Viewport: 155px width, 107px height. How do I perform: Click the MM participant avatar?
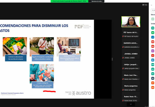tap(153, 65)
